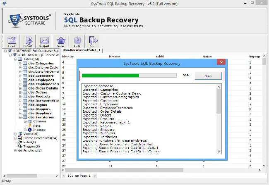Expand the Indexes node

point(25,130)
